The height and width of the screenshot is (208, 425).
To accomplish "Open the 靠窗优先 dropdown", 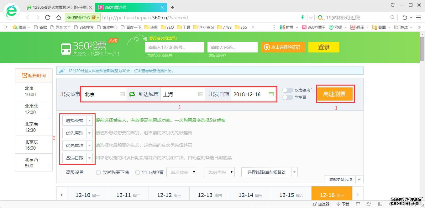I will pyautogui.click(x=219, y=172).
